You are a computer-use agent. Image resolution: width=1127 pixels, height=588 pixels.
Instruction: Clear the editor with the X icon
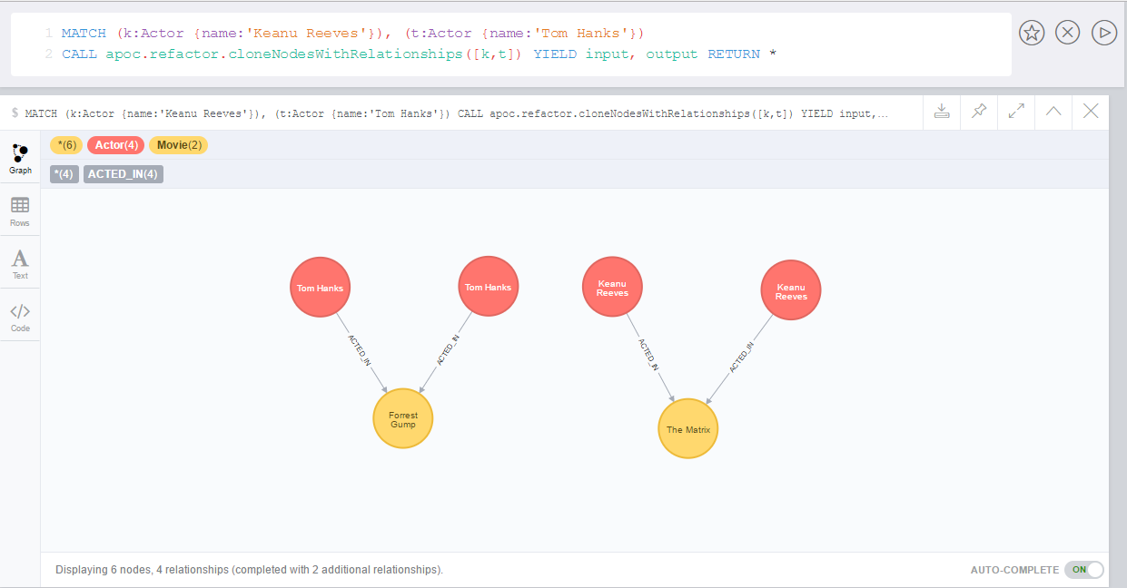pyautogui.click(x=1067, y=33)
